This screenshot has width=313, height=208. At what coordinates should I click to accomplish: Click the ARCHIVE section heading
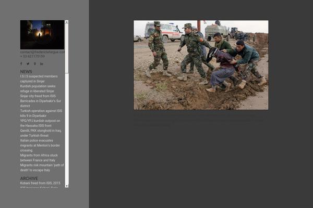29,178
